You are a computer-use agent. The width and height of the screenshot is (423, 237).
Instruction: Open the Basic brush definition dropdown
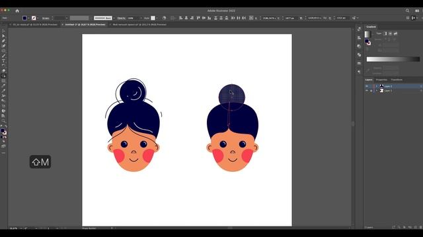coord(114,18)
